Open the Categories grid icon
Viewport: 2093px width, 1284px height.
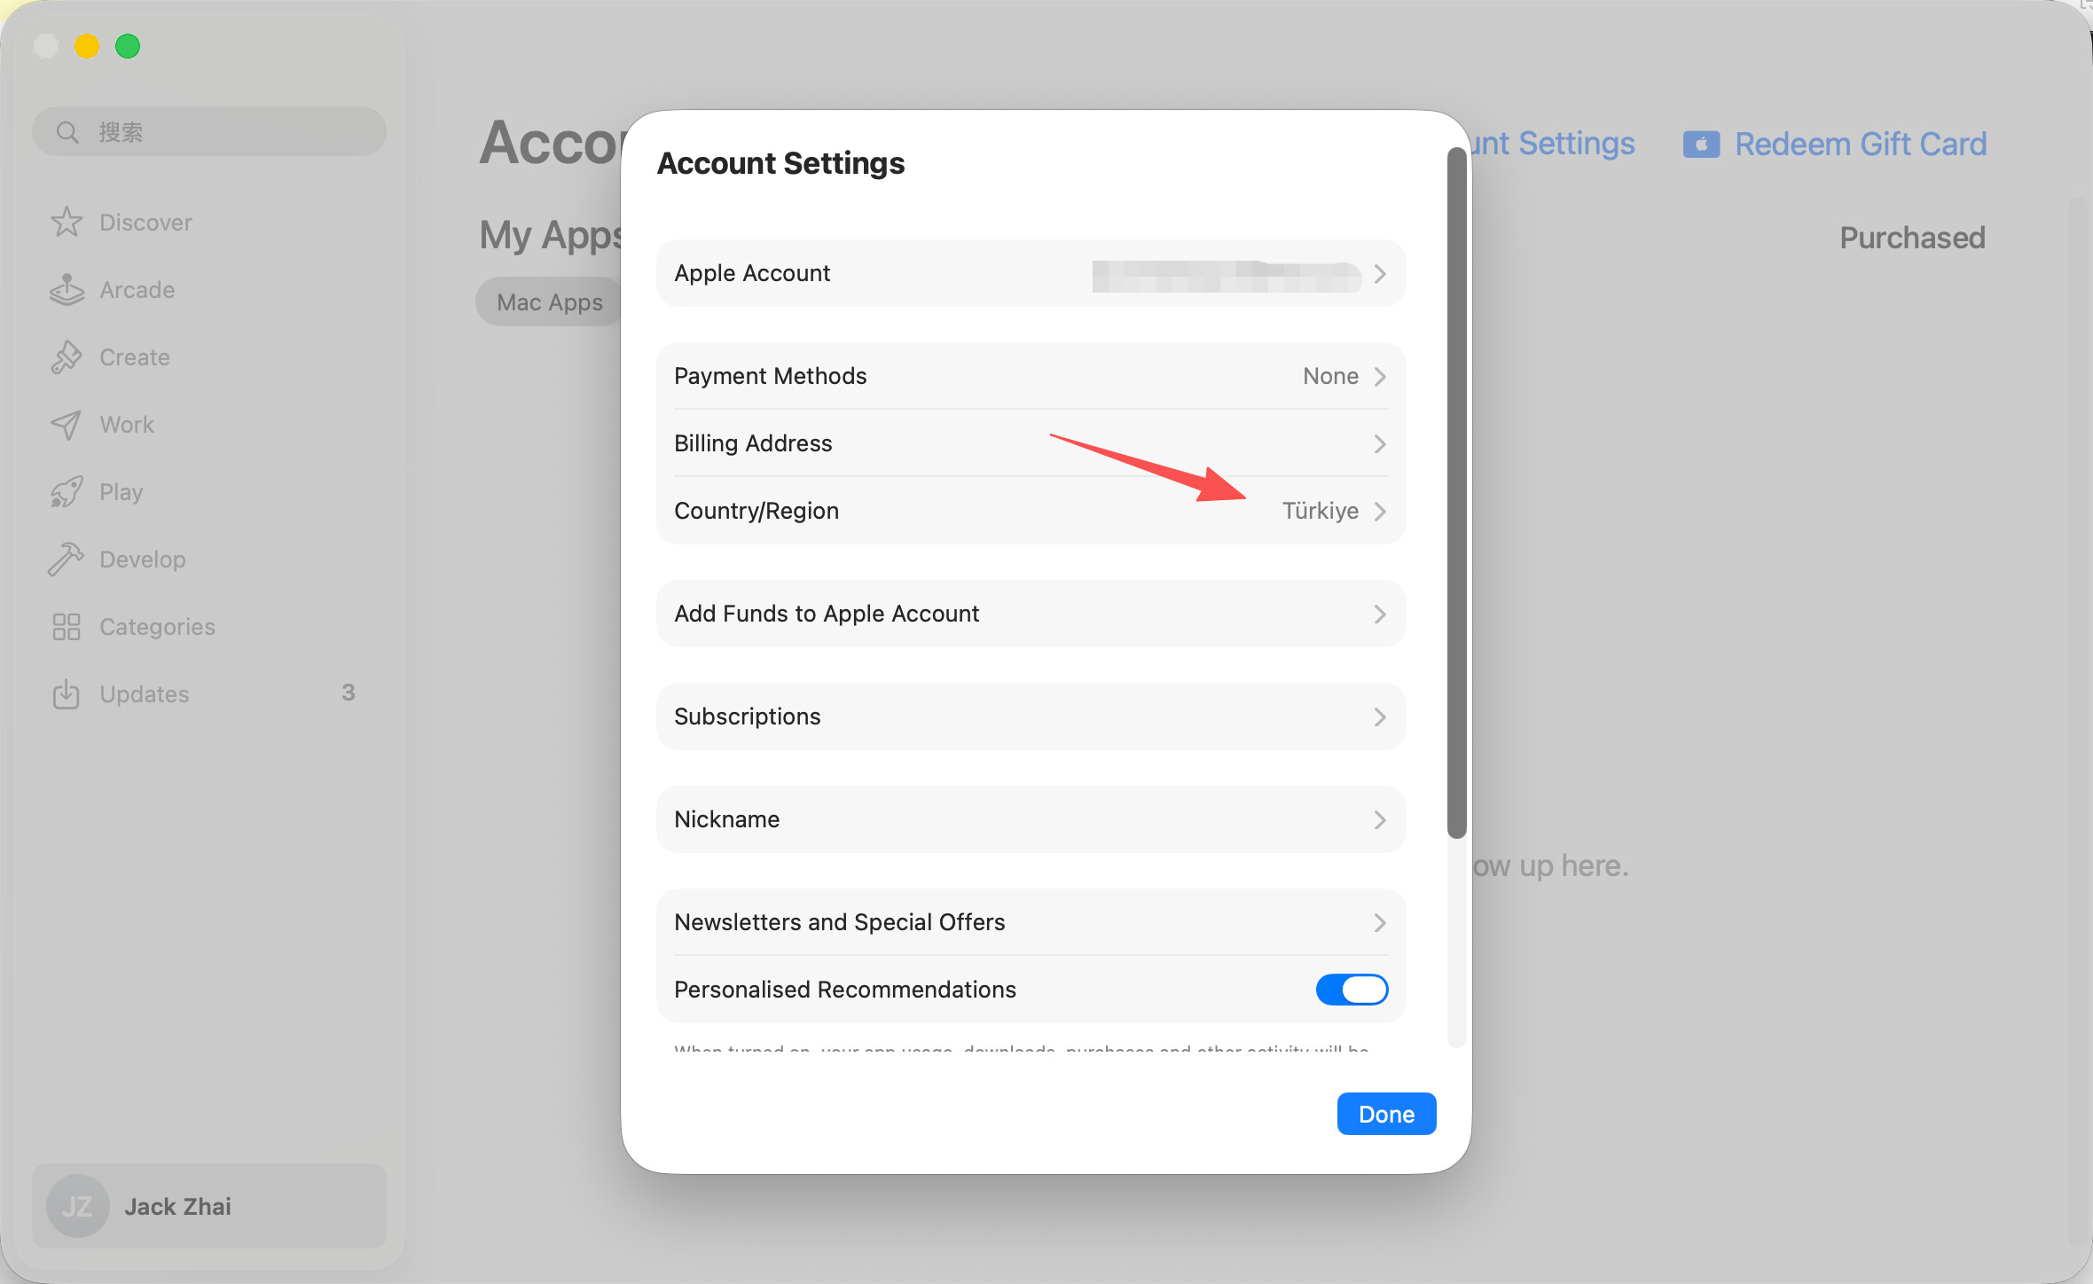click(x=67, y=626)
